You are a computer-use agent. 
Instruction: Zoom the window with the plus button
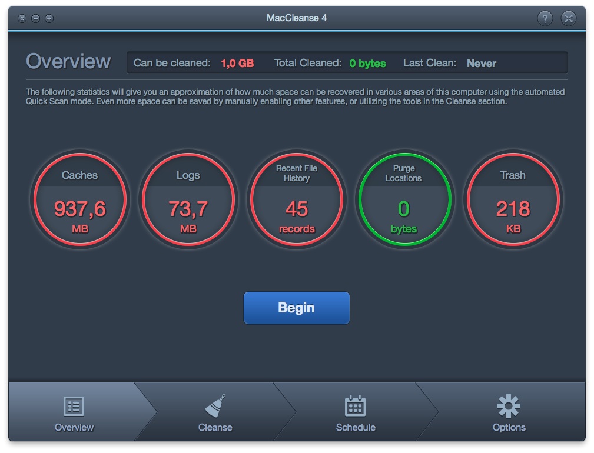pos(49,18)
